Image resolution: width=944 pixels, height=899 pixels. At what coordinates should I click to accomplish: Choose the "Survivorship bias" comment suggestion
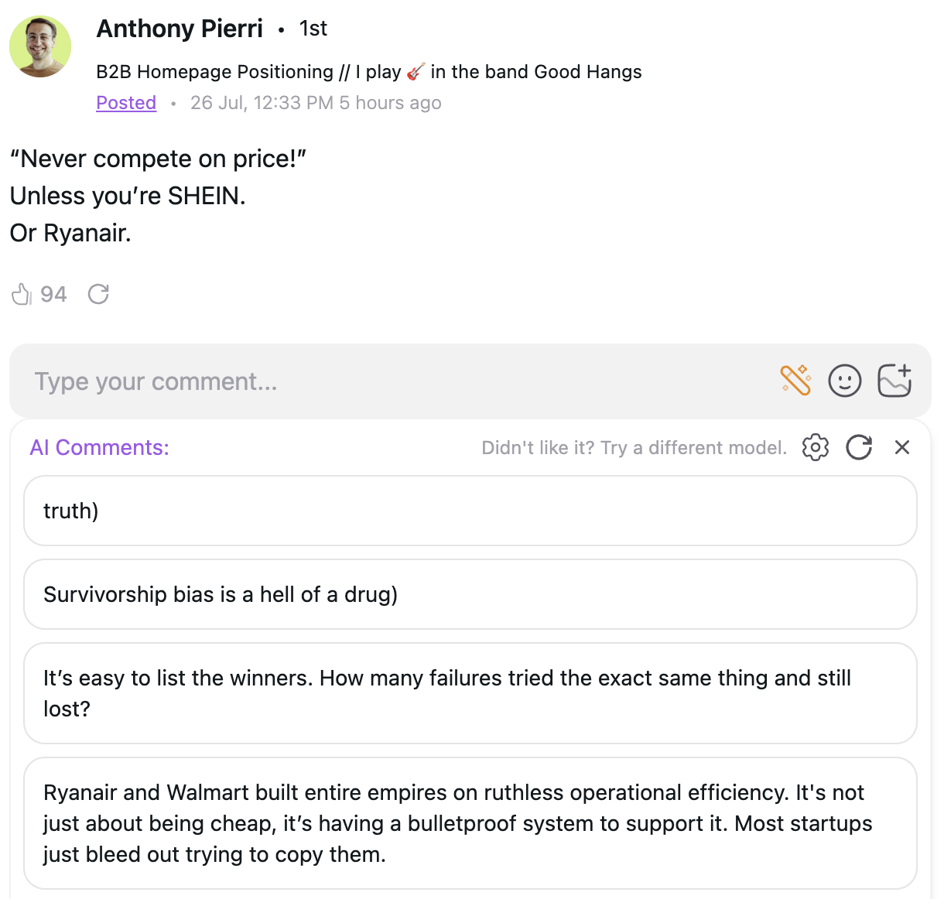pos(470,594)
